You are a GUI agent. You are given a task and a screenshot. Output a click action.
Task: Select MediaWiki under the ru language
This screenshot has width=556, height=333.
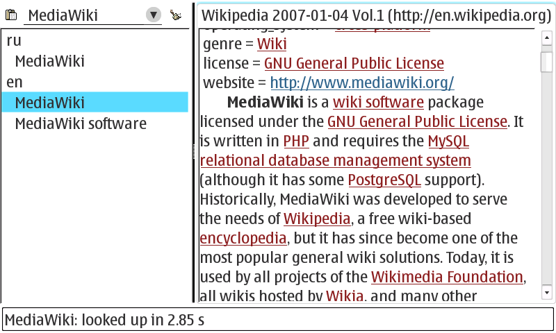49,61
